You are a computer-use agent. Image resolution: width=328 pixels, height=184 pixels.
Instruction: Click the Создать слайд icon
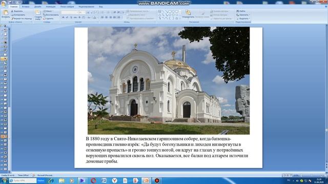pyautogui.click(x=38, y=12)
